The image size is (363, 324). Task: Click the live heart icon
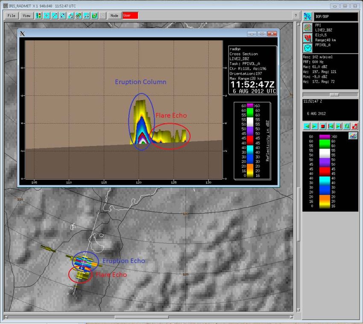point(307,38)
